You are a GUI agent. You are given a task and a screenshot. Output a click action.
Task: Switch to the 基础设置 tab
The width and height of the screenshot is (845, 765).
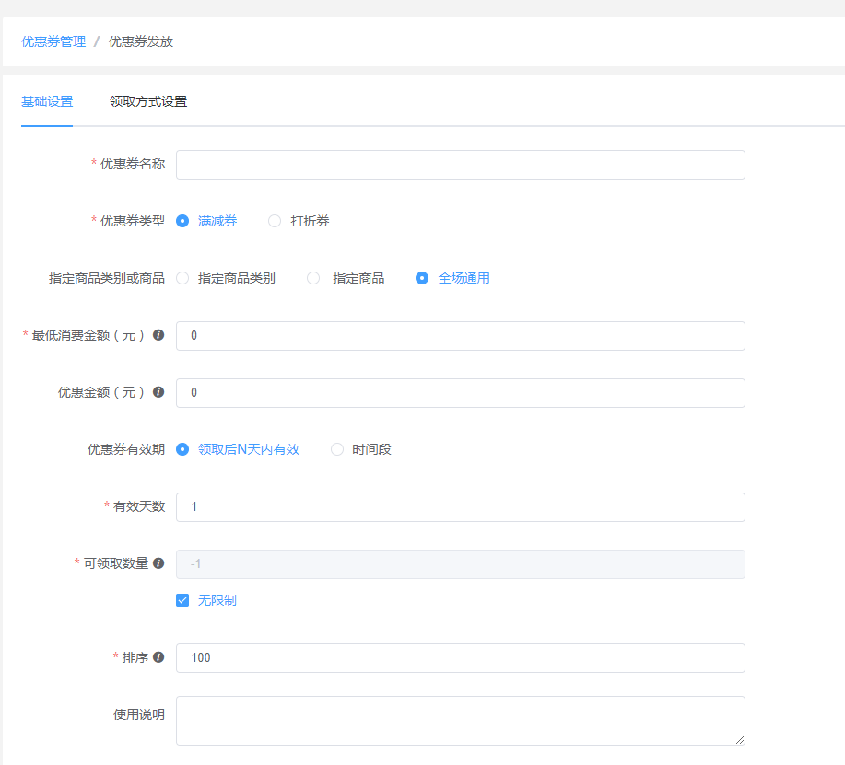(x=47, y=101)
